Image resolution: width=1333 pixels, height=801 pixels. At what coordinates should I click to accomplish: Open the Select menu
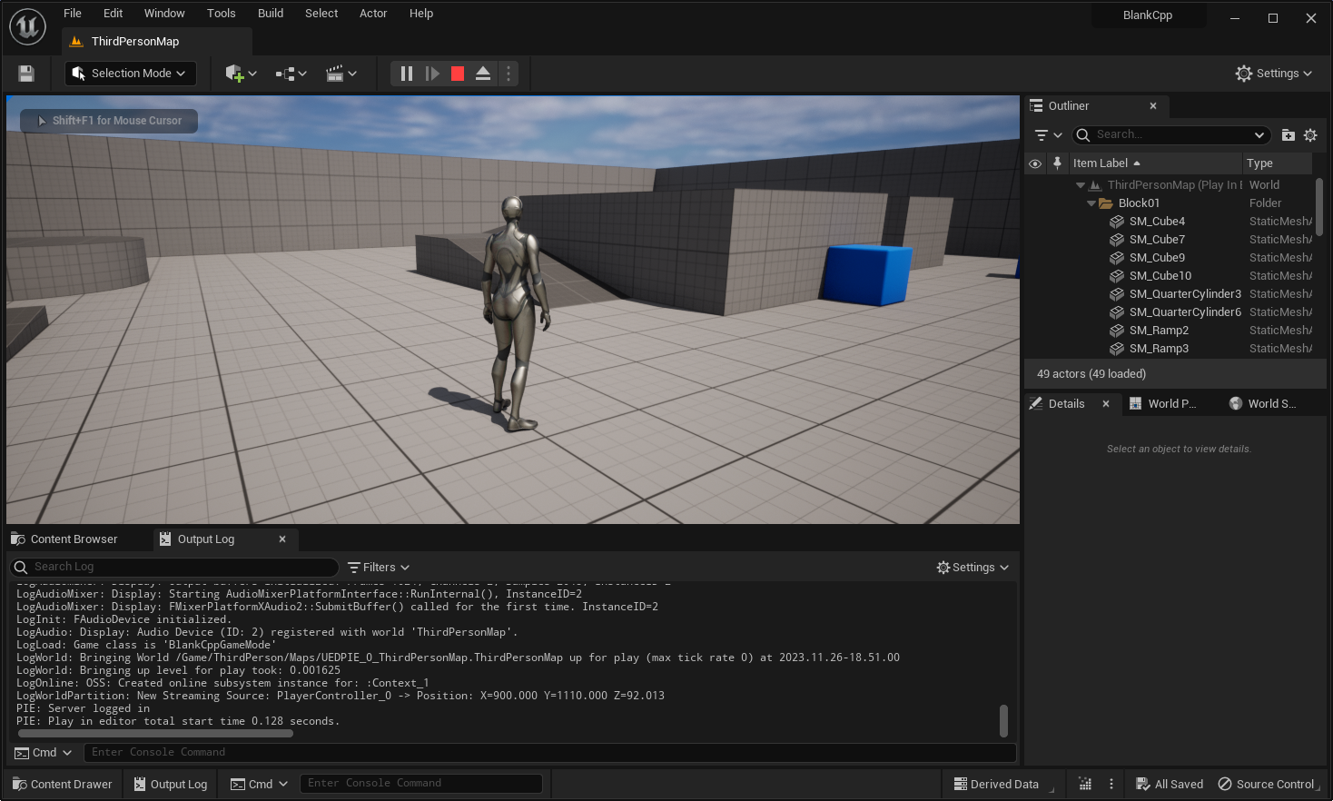tap(321, 14)
